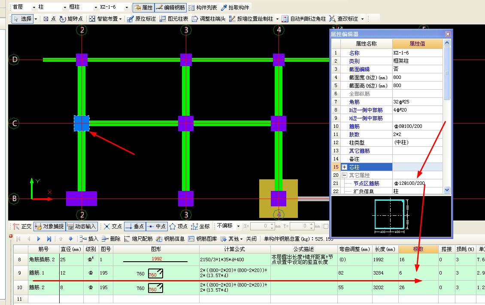Toggle 中点 midpoint snap

pos(157,226)
